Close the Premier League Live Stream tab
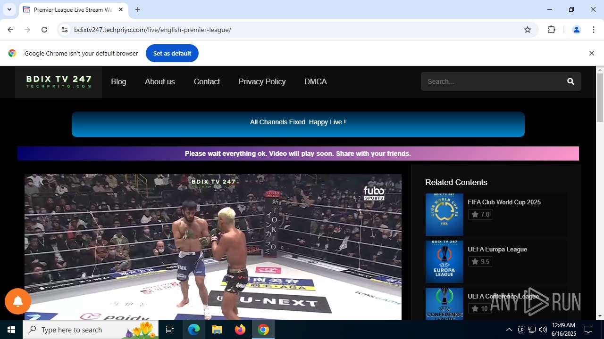This screenshot has width=604, height=339. (x=121, y=9)
